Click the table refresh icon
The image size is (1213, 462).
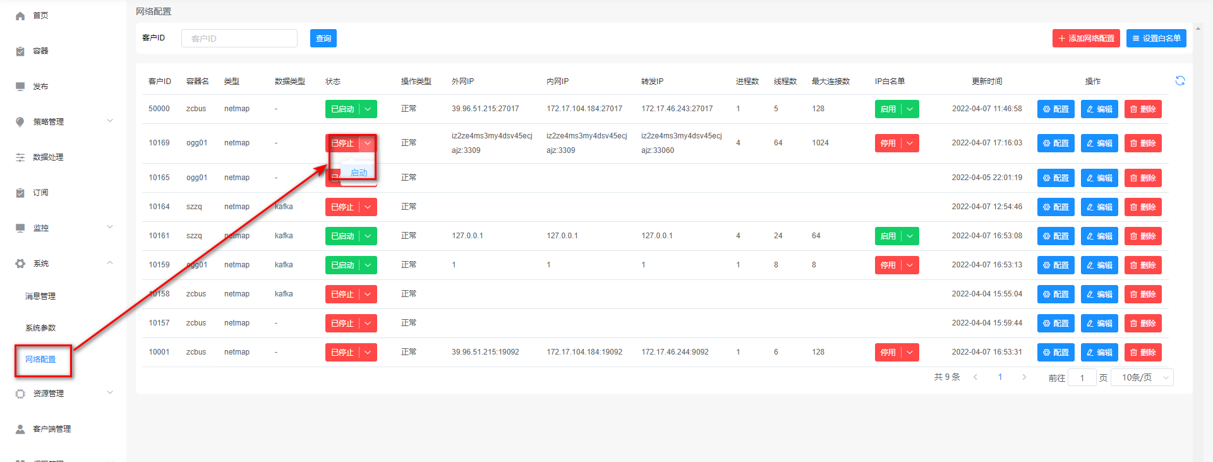coord(1180,81)
